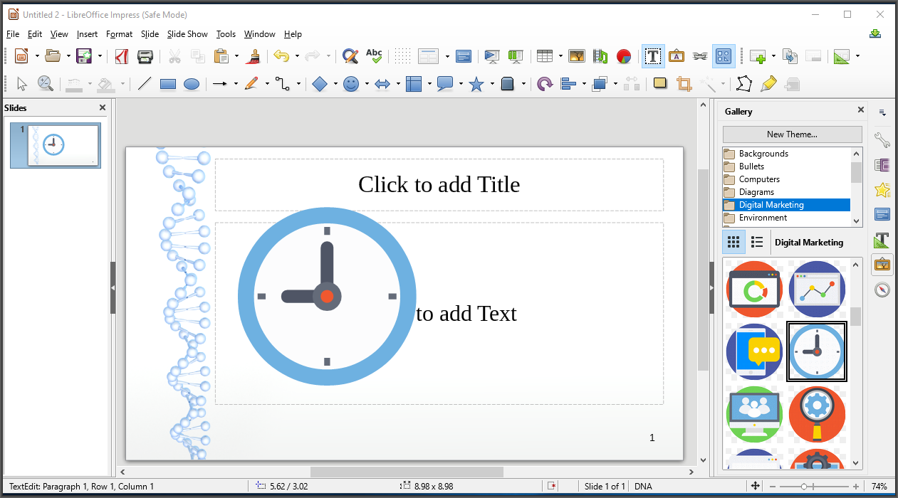Click the Zoom & Pan magnifier tool

tap(45, 84)
